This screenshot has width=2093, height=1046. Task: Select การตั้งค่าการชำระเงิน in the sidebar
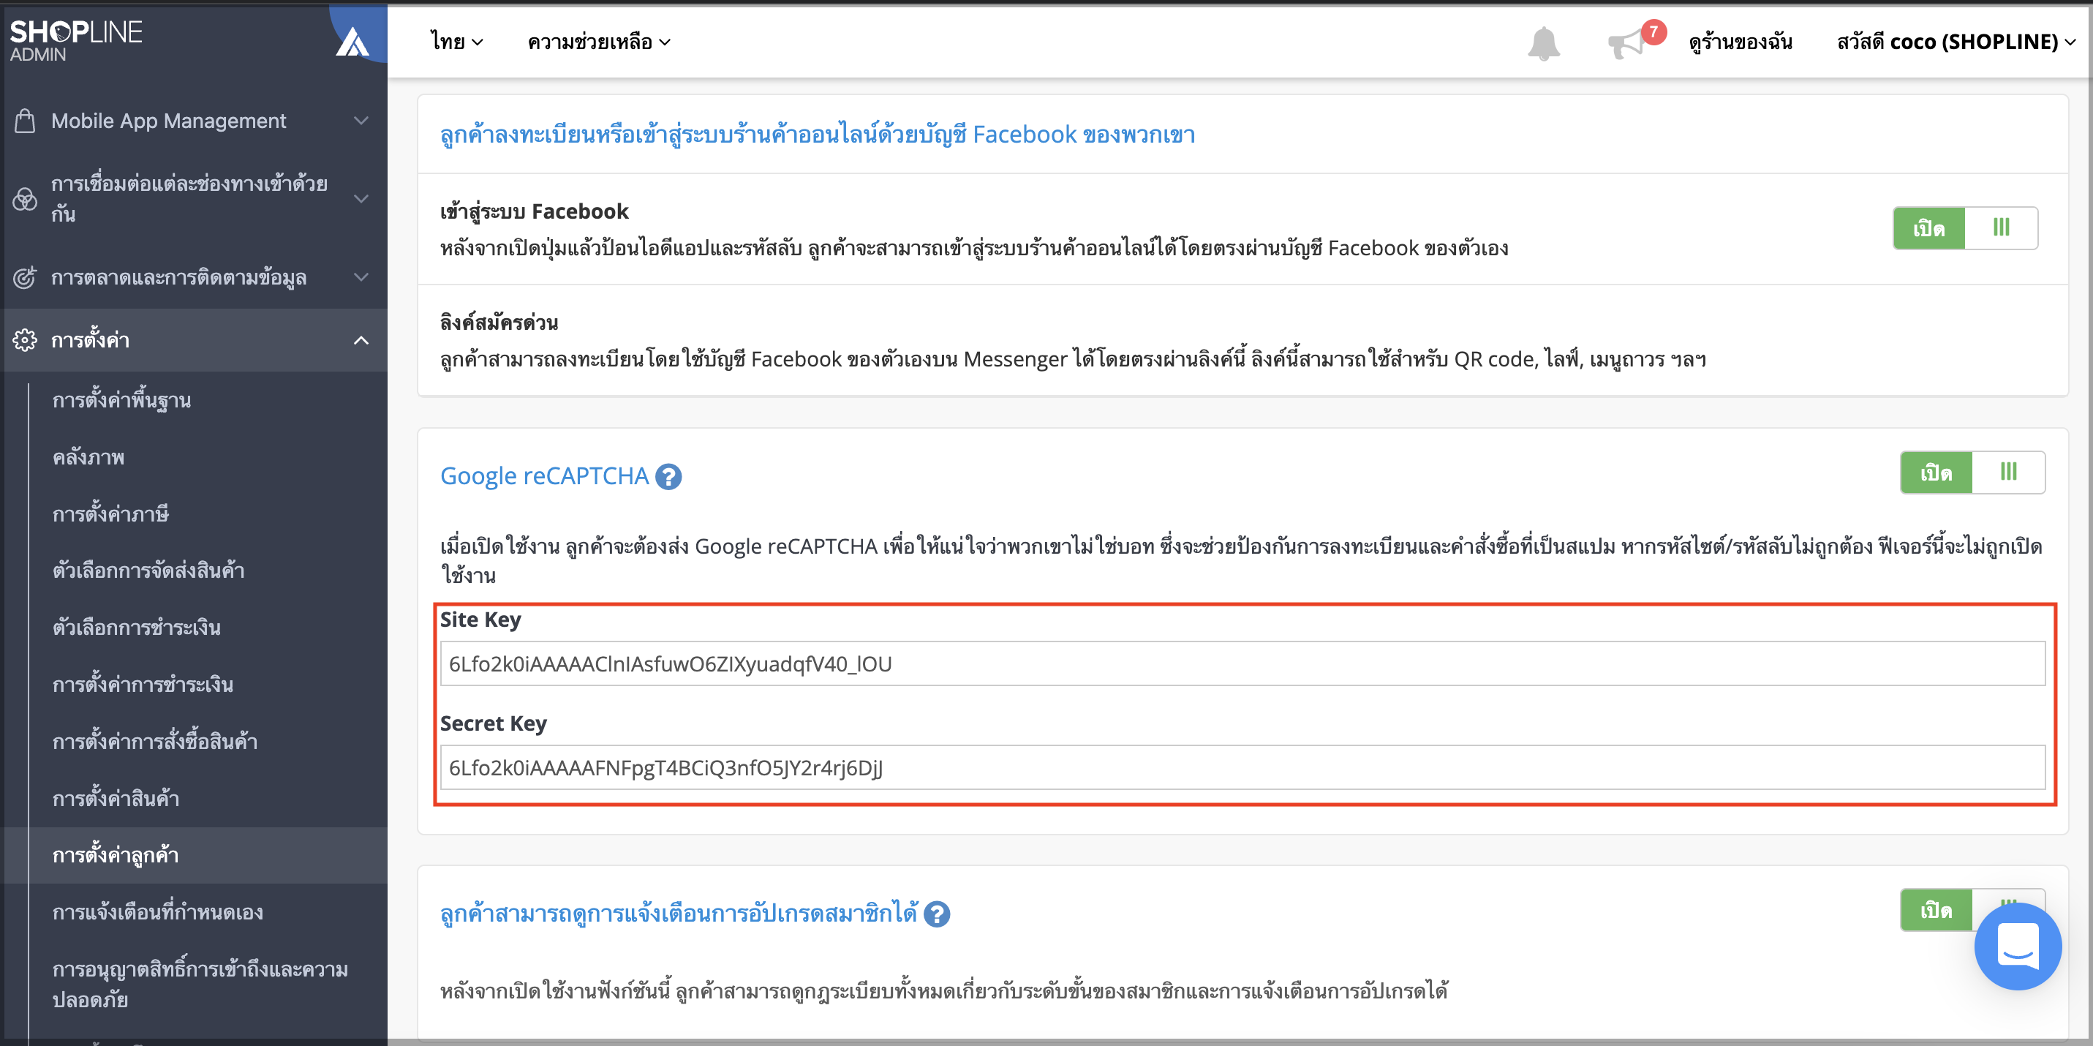tap(143, 685)
